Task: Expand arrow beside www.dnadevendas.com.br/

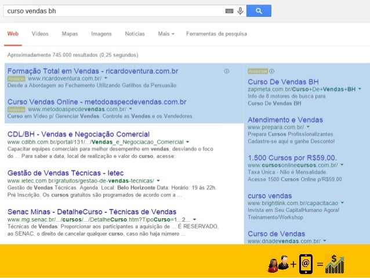Action: click(x=324, y=241)
